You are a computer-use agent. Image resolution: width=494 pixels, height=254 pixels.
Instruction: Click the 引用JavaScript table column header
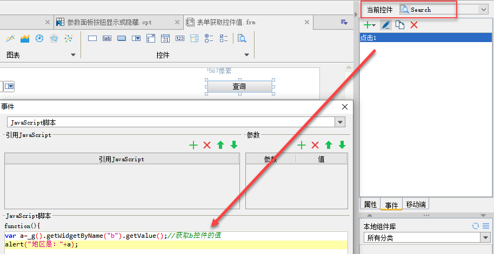(122, 160)
